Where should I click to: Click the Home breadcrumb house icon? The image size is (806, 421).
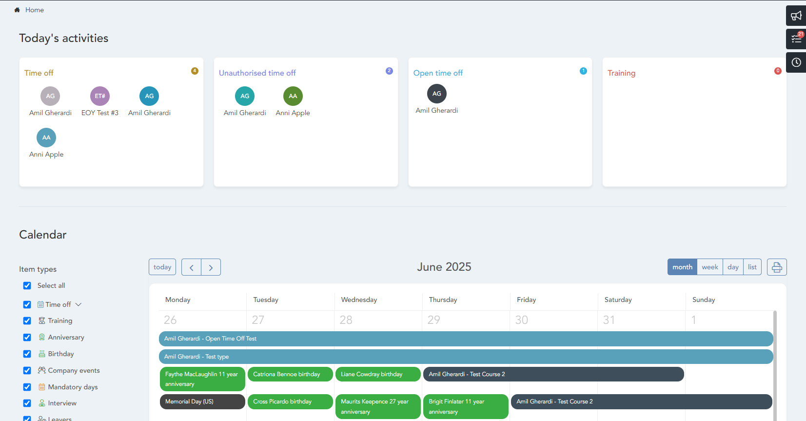(17, 10)
